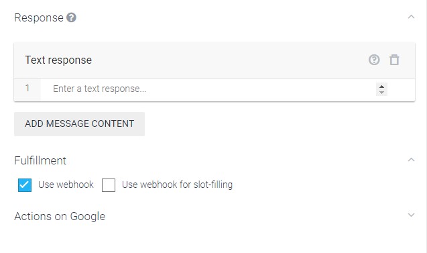Click the blue checkmark beside Use webhook
Viewport: 427px width, 253px height.
tap(25, 185)
